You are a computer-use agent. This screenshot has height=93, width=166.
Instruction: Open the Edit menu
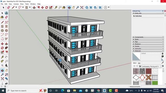[6, 4]
